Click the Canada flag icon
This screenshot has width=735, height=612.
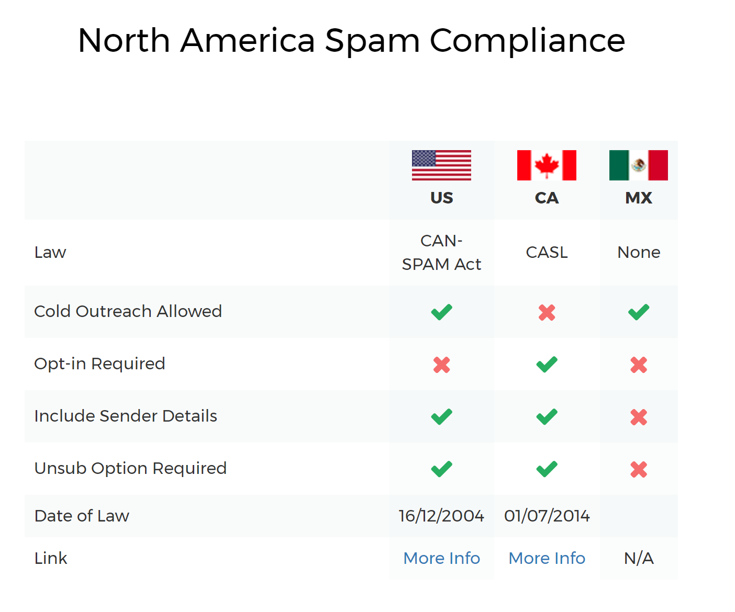(x=547, y=165)
